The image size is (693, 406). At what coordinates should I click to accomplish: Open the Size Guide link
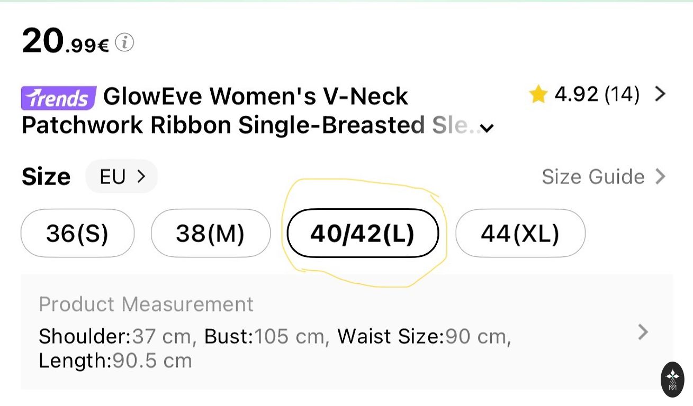(x=593, y=177)
